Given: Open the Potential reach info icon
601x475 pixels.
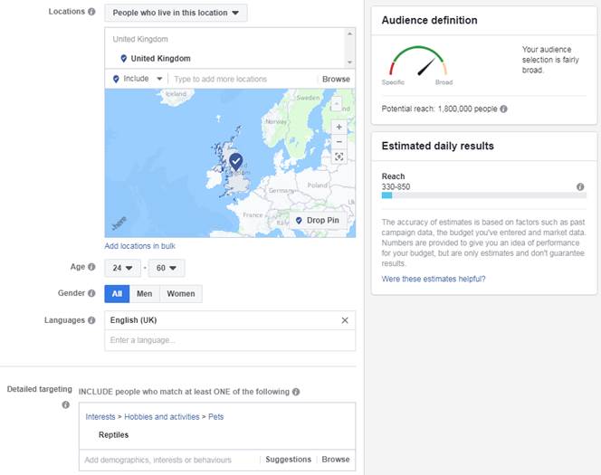Looking at the screenshot, I should coord(503,109).
